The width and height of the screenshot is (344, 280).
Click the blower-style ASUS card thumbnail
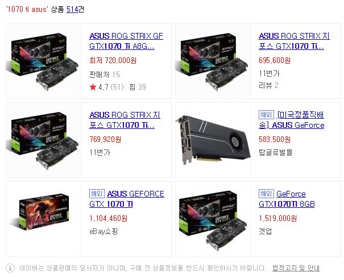[x=213, y=140]
